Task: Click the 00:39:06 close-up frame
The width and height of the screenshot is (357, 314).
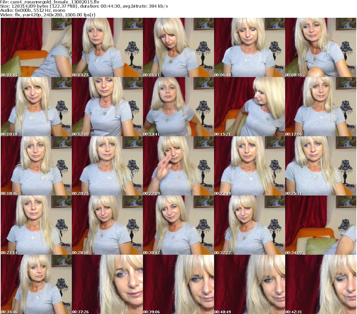Action: (178, 284)
